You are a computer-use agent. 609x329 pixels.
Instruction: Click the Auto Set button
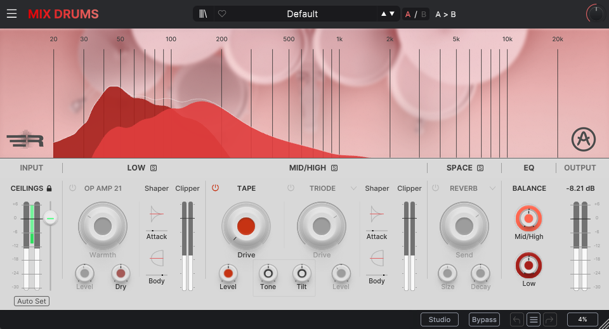[x=32, y=301]
